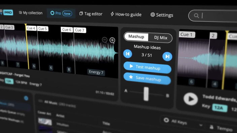Jump to Cue 4 marker
Viewport: 237px width, 133px height.
[31, 28]
